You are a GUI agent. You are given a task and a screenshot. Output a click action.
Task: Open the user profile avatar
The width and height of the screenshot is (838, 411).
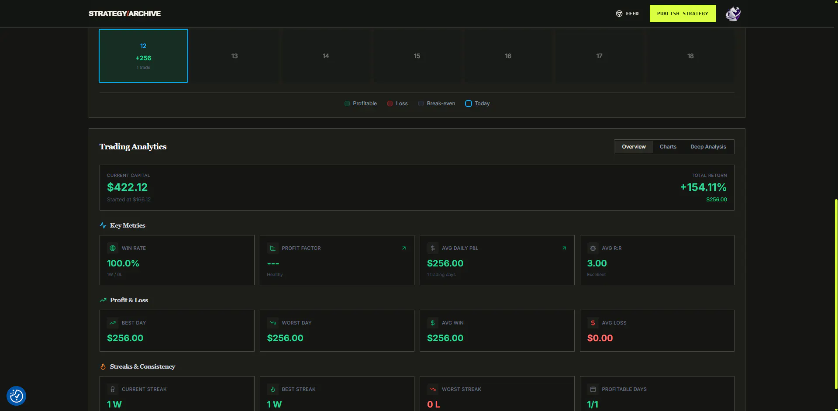(733, 14)
